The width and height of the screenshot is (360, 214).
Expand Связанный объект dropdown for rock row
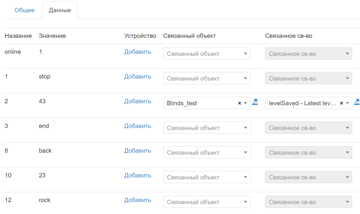coord(207,202)
